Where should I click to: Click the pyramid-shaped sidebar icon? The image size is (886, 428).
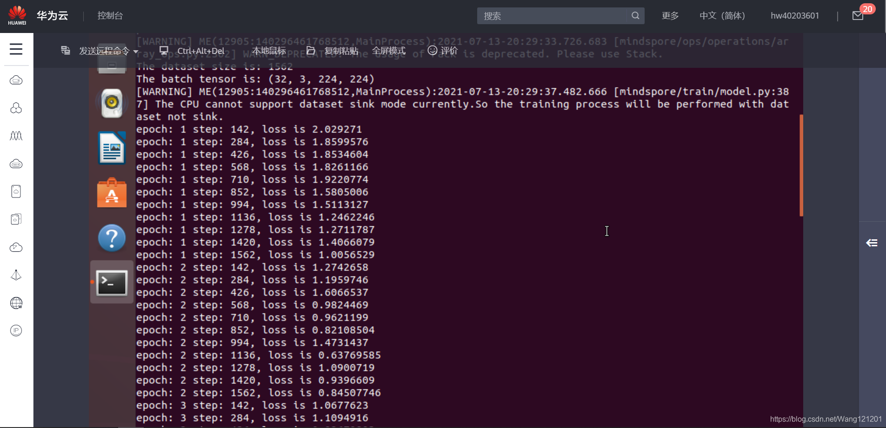point(16,275)
